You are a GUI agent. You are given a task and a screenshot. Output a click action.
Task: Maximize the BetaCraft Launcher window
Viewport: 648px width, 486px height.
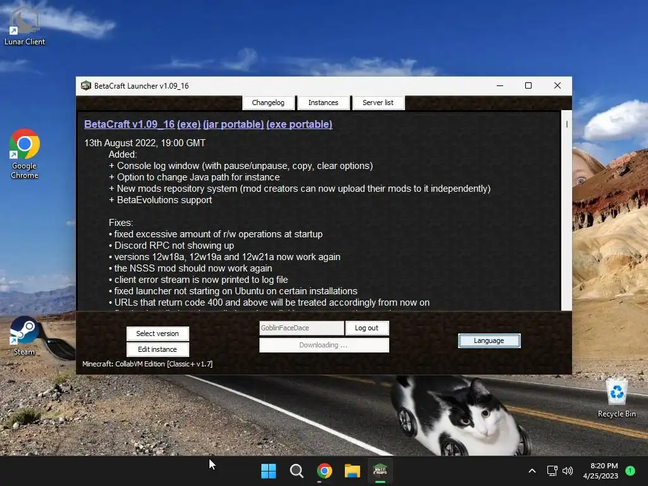click(528, 85)
